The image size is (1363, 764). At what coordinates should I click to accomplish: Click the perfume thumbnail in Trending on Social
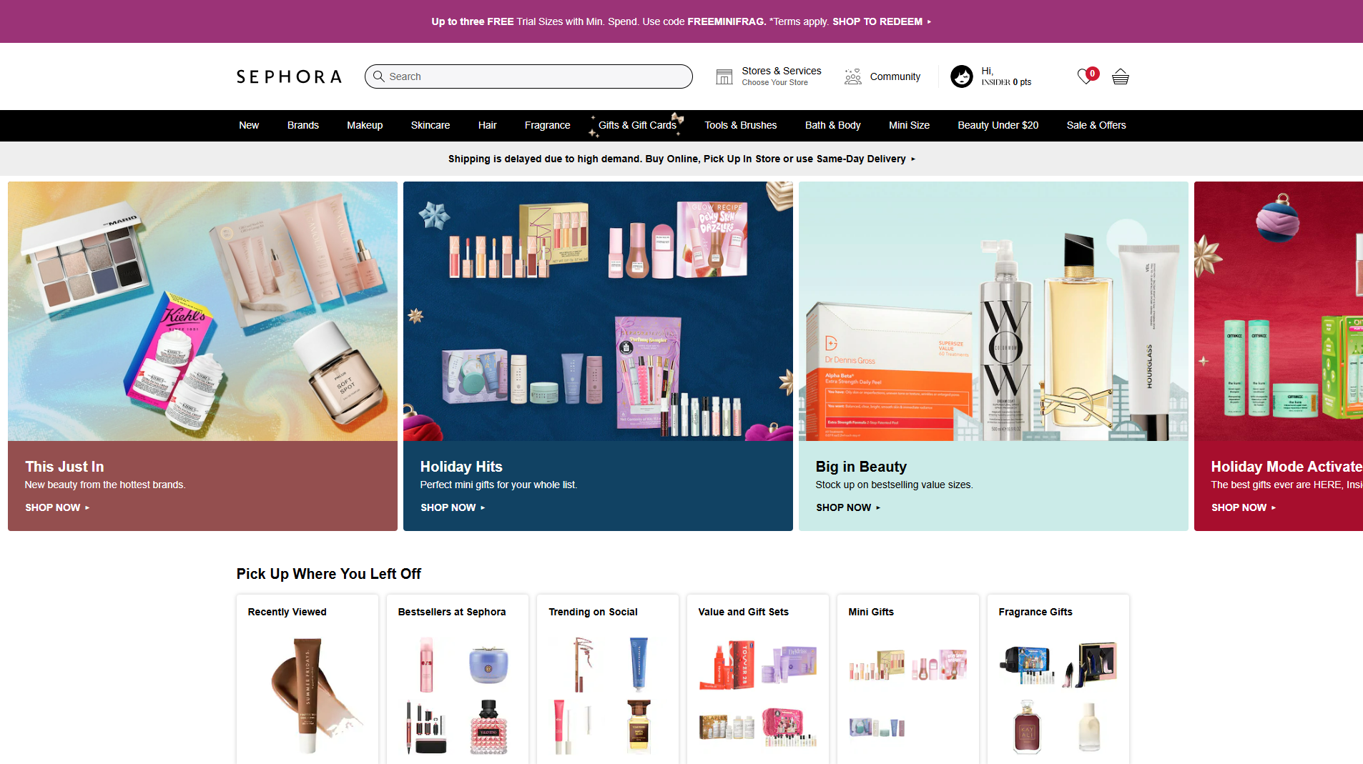click(639, 725)
